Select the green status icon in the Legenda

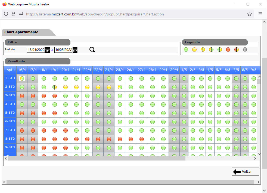(x=186, y=50)
